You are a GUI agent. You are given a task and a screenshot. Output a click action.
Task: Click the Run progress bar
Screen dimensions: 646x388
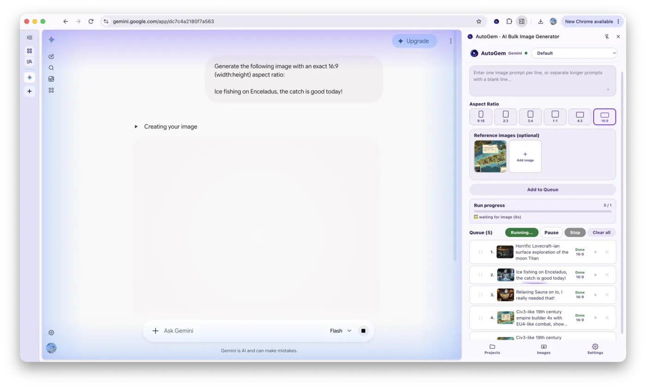[543, 212]
